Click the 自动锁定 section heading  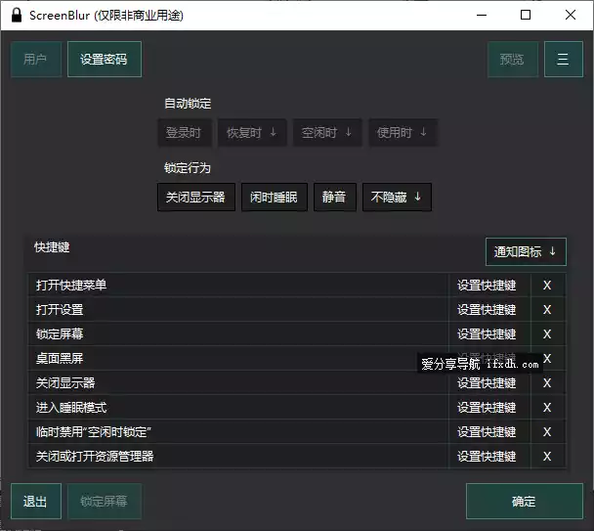tap(188, 103)
